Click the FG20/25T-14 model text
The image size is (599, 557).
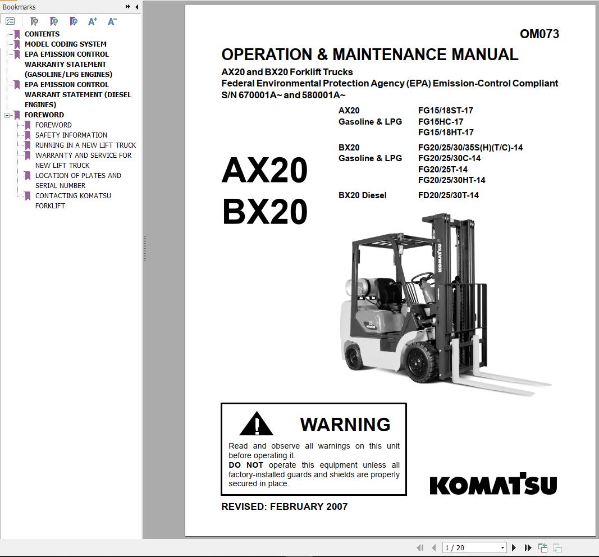(x=443, y=169)
